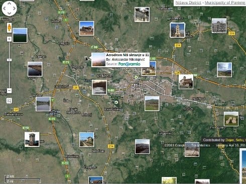Click the Lalinac place label

coord(41,57)
